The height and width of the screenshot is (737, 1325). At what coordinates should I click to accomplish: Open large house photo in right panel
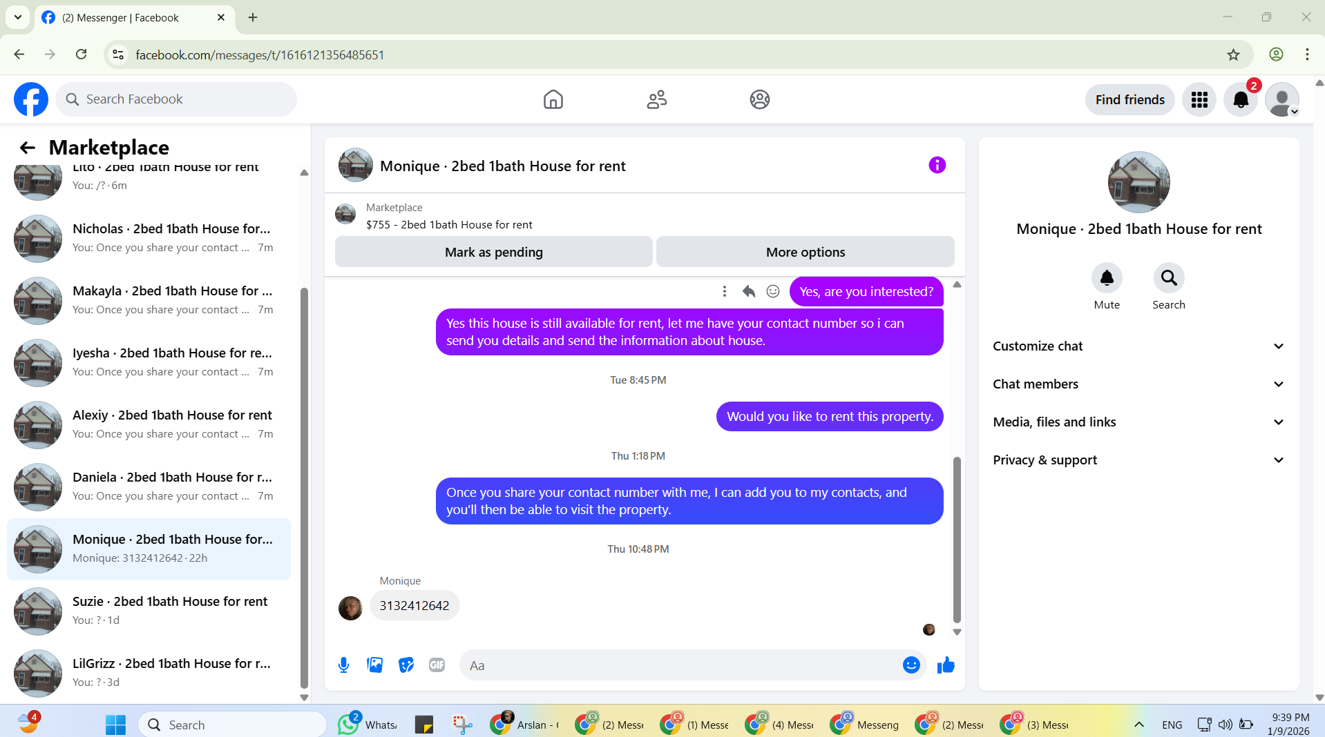tap(1138, 182)
